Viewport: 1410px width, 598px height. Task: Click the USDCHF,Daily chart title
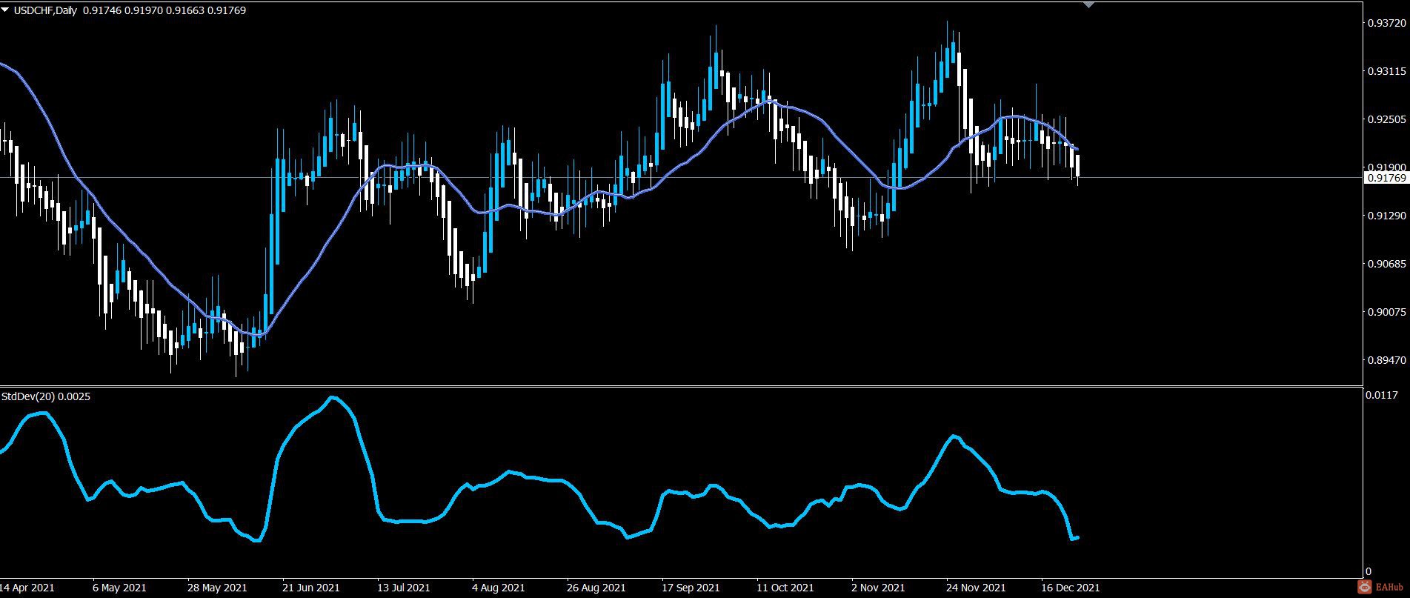[x=46, y=10]
